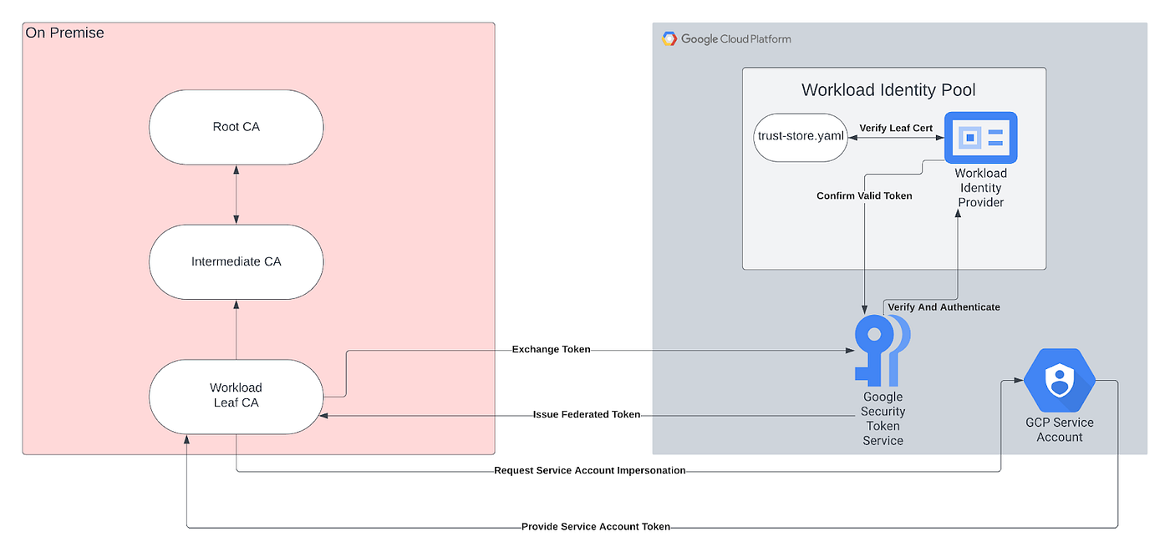Select the Intermediate CA node

click(x=237, y=261)
